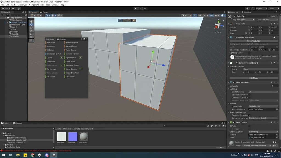Activate ProBuilder Vertex selection mode
This screenshot has height=158, width=281.
point(124,20)
